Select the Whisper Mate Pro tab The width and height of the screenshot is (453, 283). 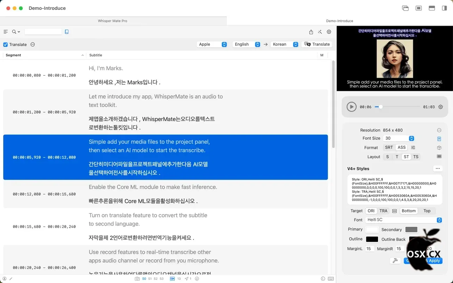[113, 21]
